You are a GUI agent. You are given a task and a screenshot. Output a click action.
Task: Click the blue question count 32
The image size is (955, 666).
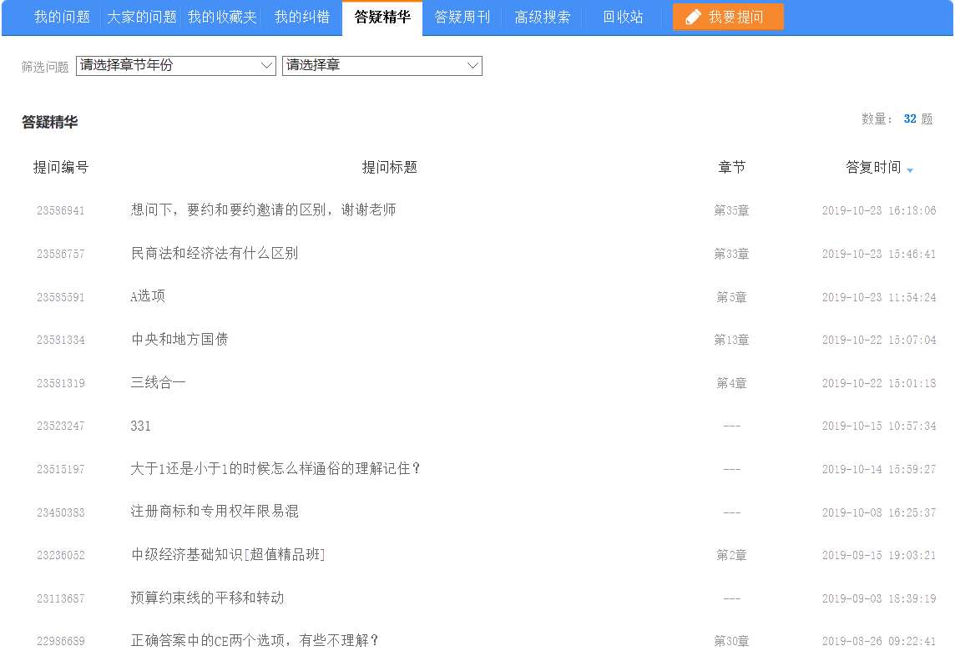pyautogui.click(x=908, y=119)
